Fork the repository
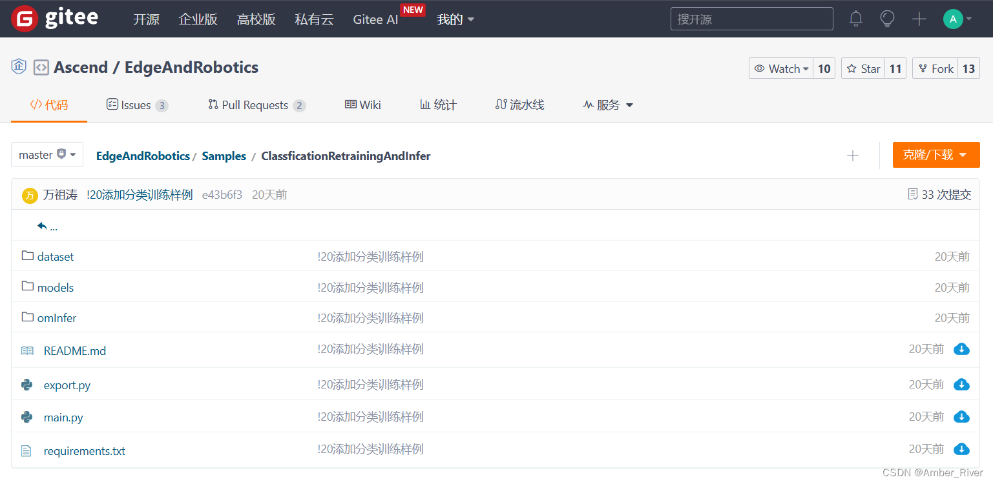993x484 pixels. 935,68
